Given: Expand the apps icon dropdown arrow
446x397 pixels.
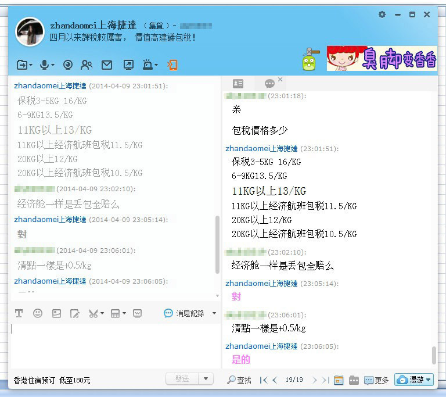Looking at the screenshot, I should tap(156, 65).
